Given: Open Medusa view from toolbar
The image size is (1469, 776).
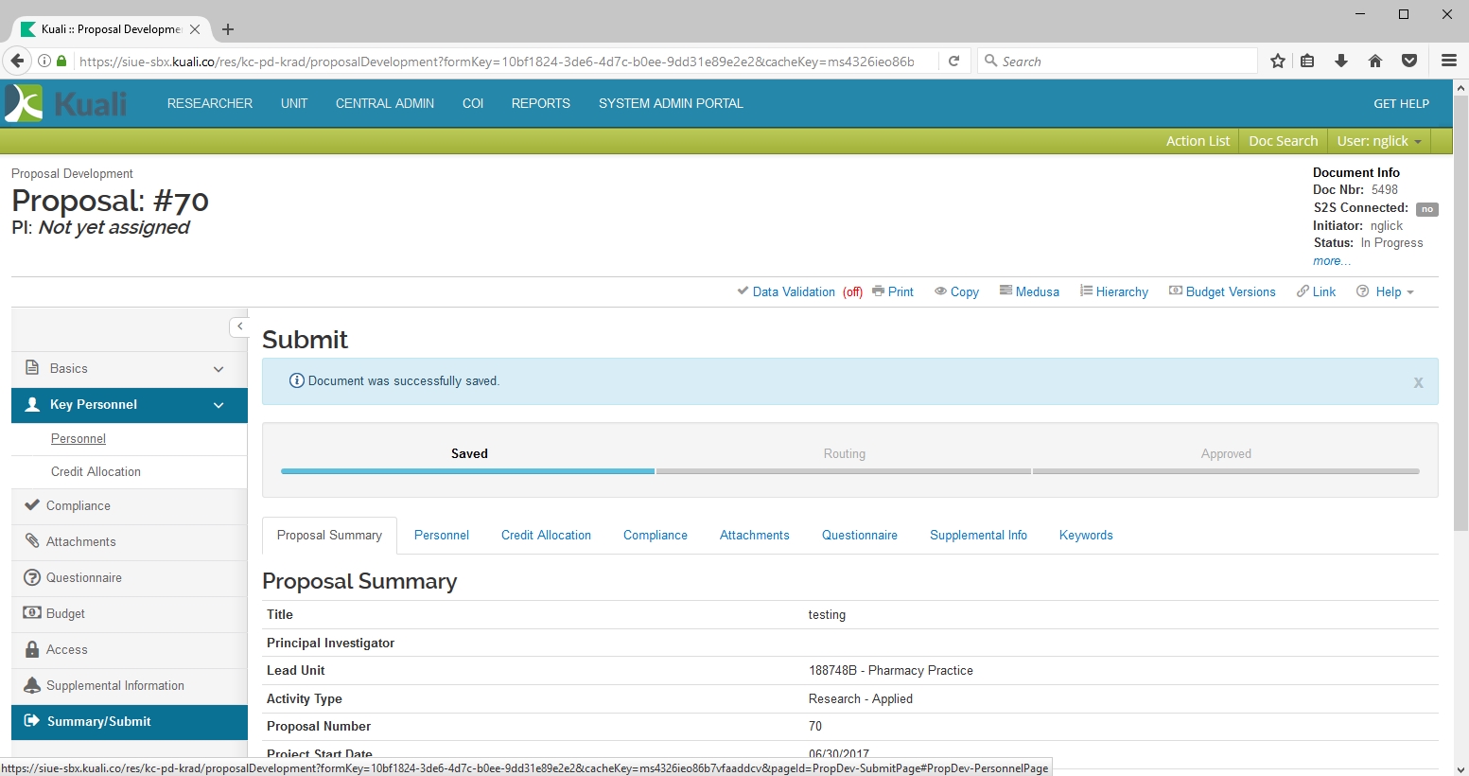Looking at the screenshot, I should 1029,291.
